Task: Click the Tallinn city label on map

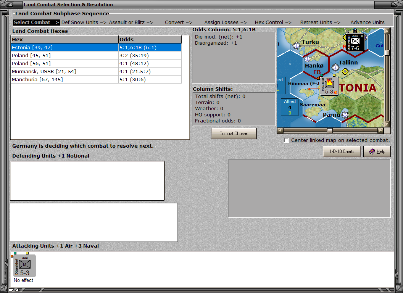Action: (x=348, y=63)
